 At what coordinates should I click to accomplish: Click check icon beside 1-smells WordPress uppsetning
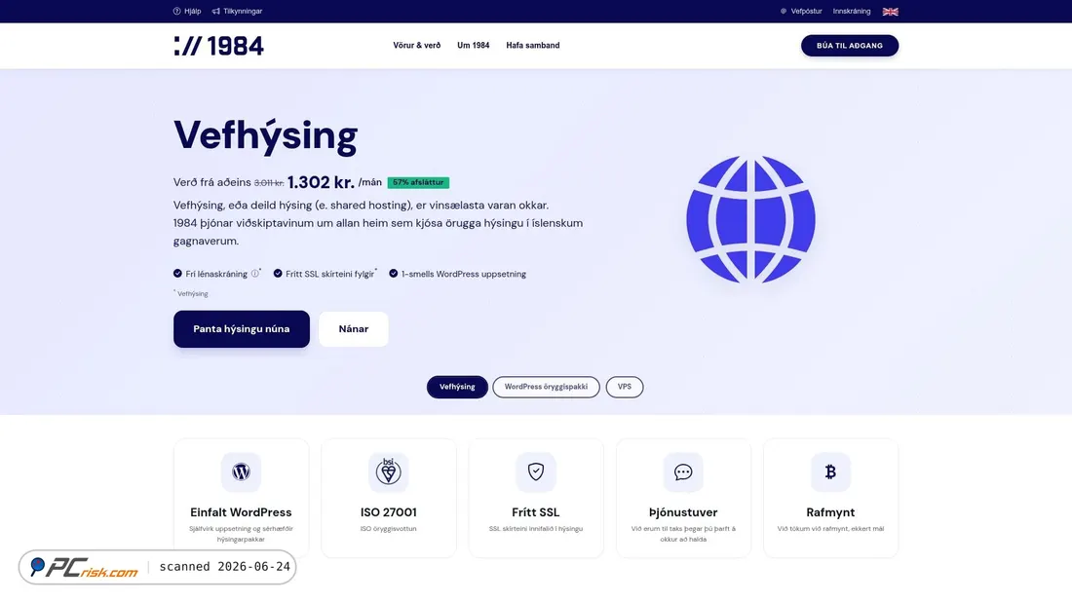tap(393, 274)
